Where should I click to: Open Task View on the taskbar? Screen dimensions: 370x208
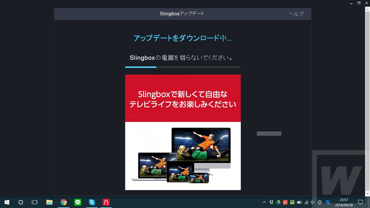[35, 202]
